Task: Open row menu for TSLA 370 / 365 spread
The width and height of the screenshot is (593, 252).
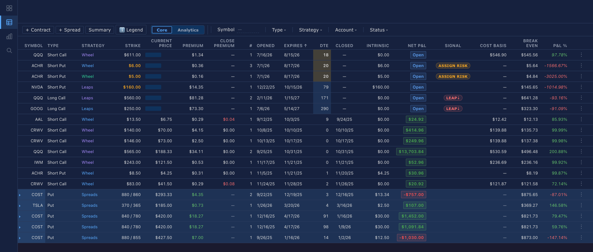Action: coord(581,205)
